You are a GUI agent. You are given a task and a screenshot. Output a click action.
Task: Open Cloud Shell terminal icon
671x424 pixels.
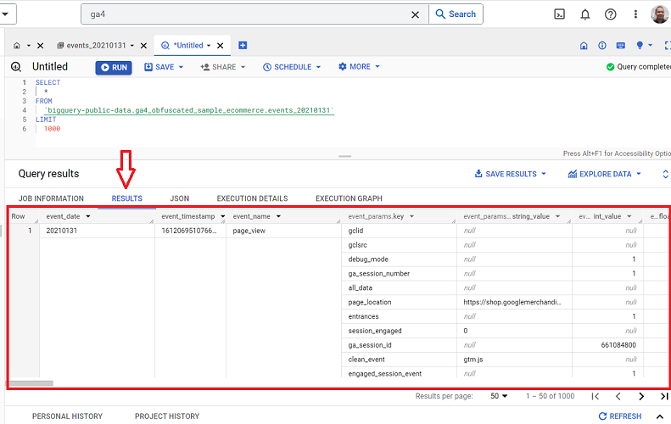click(x=559, y=14)
